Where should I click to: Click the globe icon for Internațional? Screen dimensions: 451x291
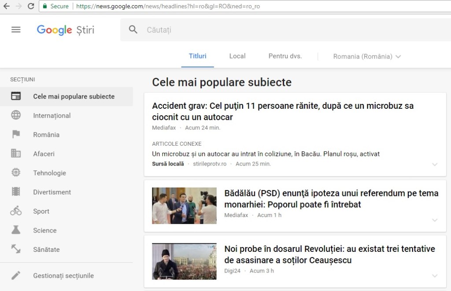click(16, 115)
